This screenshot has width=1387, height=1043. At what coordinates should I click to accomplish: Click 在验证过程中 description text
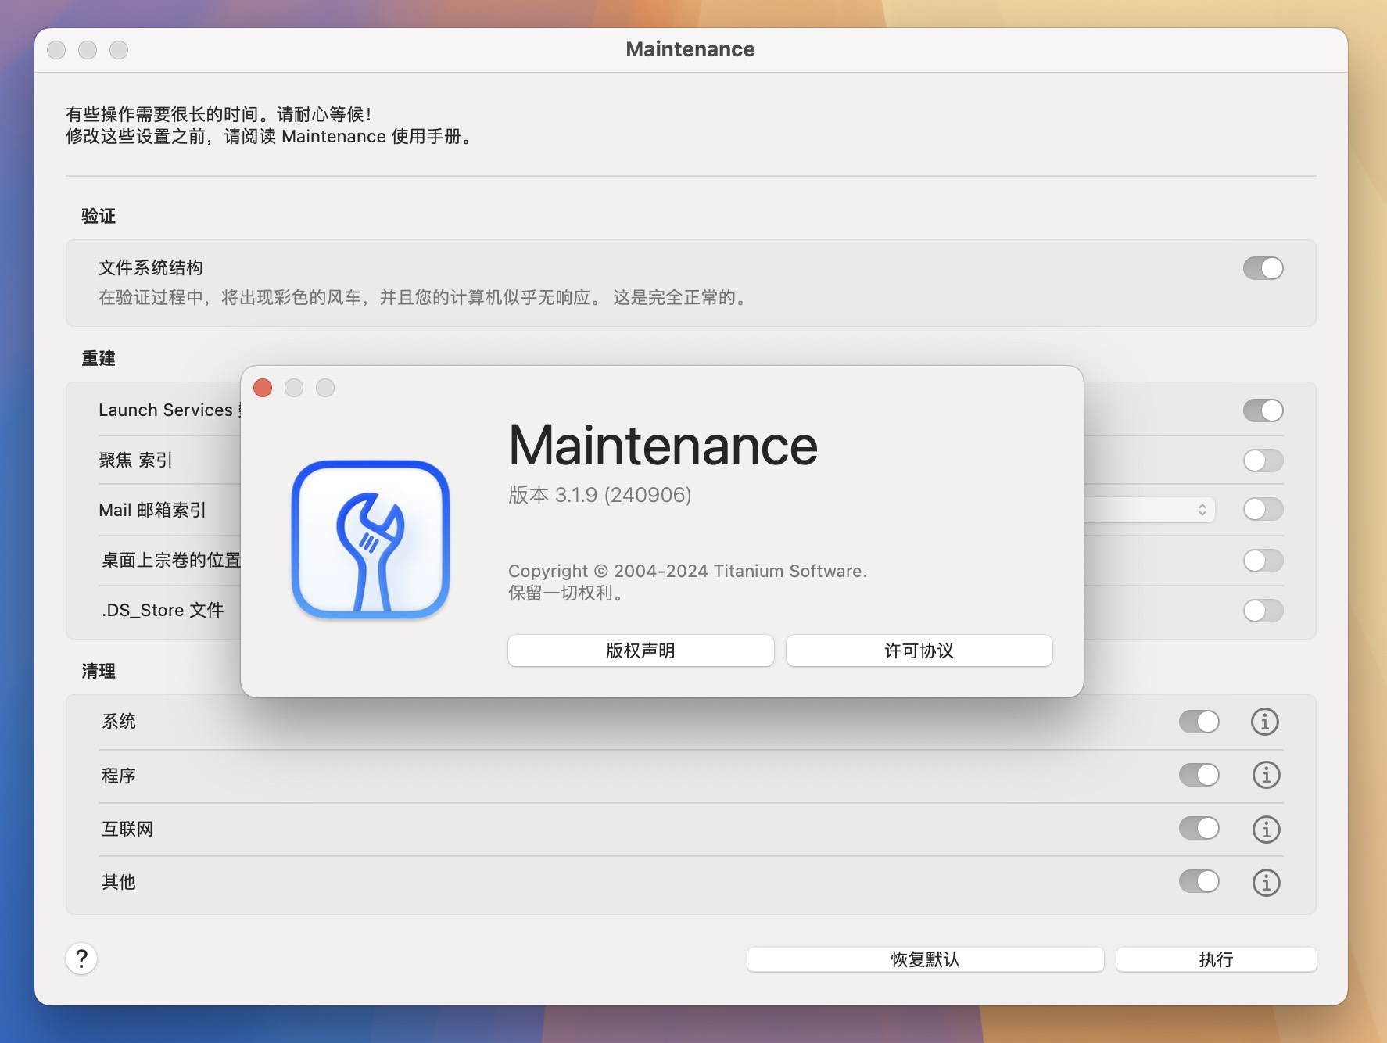click(423, 297)
